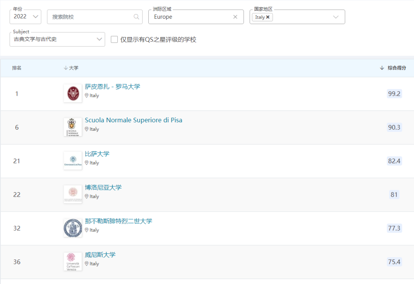Click the 77.3 overall score
The width and height of the screenshot is (414, 284).
(x=394, y=228)
